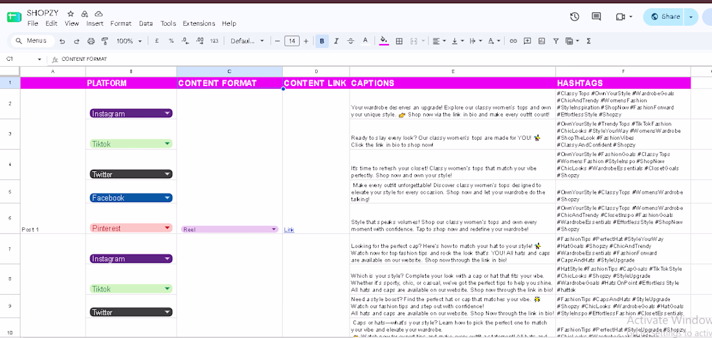Select the paint format roller icon
712x338 pixels.
tap(105, 41)
